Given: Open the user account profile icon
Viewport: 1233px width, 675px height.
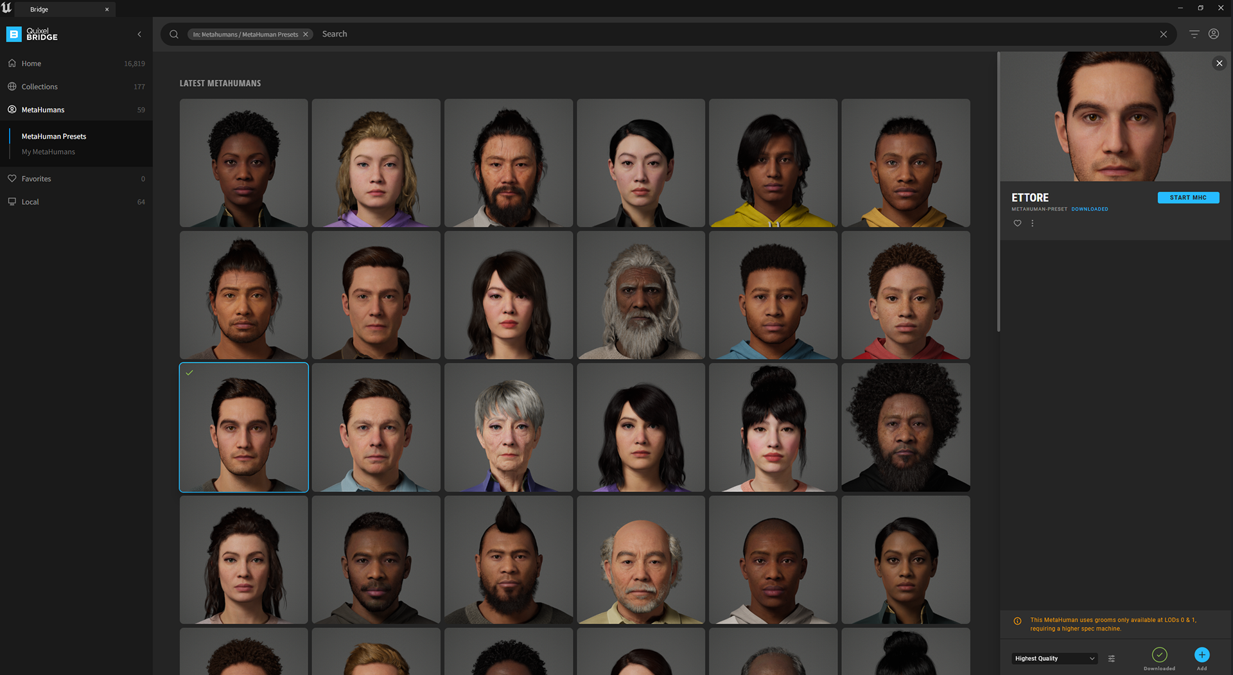Looking at the screenshot, I should [x=1214, y=34].
